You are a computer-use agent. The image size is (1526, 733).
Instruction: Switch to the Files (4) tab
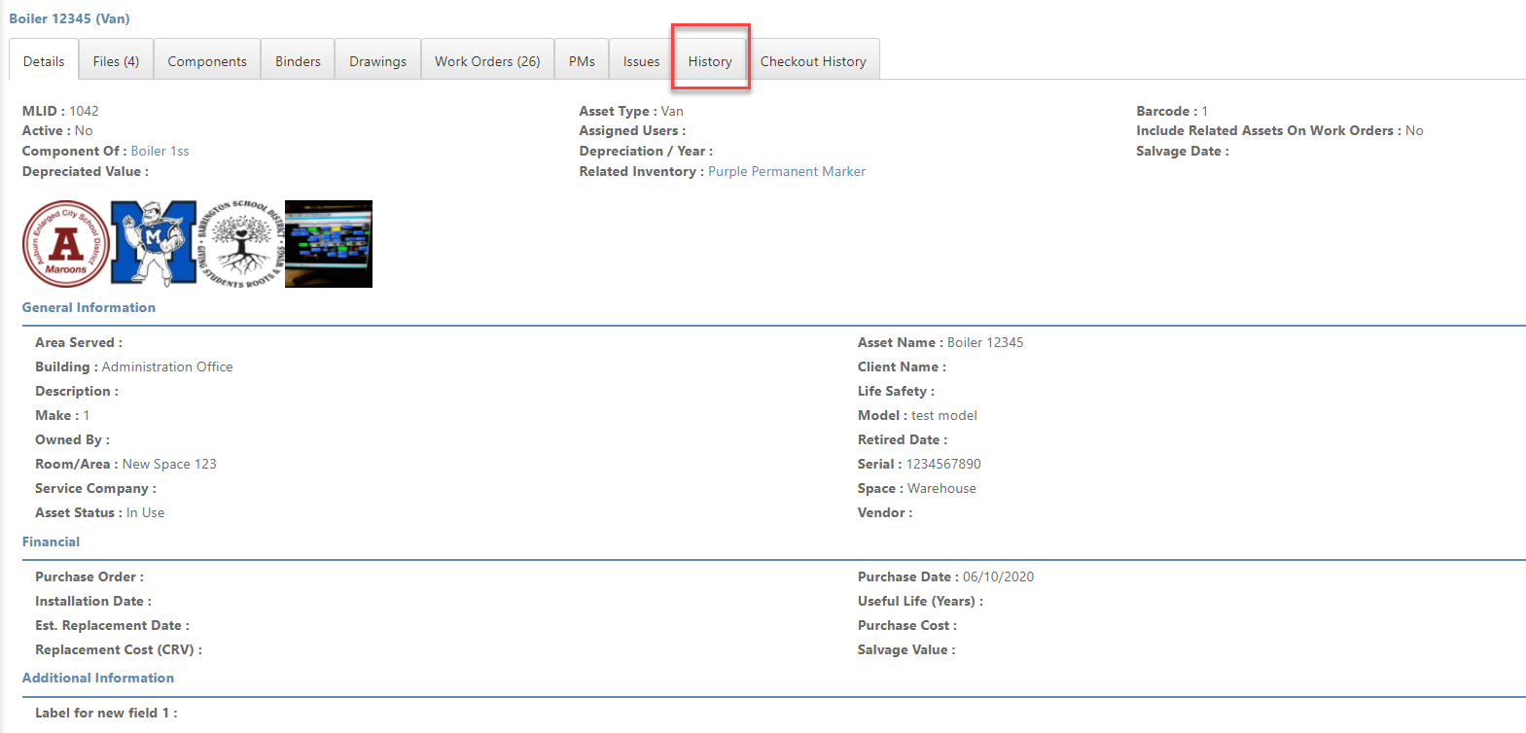[116, 60]
